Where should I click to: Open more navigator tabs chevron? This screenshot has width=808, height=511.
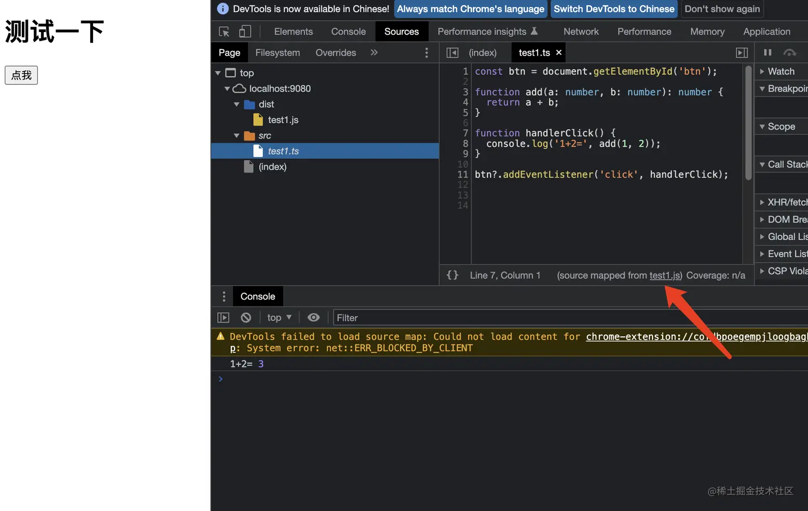click(374, 52)
